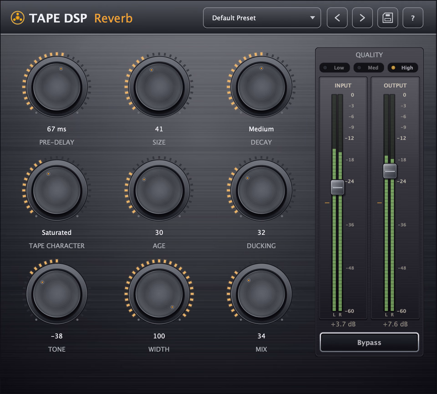The height and width of the screenshot is (394, 437).
Task: Click the PRE-DELAY label
Action: point(57,142)
